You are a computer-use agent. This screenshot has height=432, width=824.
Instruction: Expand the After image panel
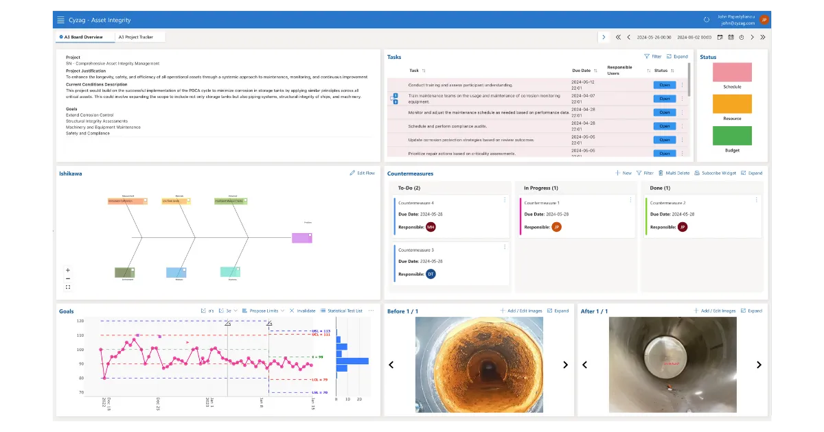(752, 311)
